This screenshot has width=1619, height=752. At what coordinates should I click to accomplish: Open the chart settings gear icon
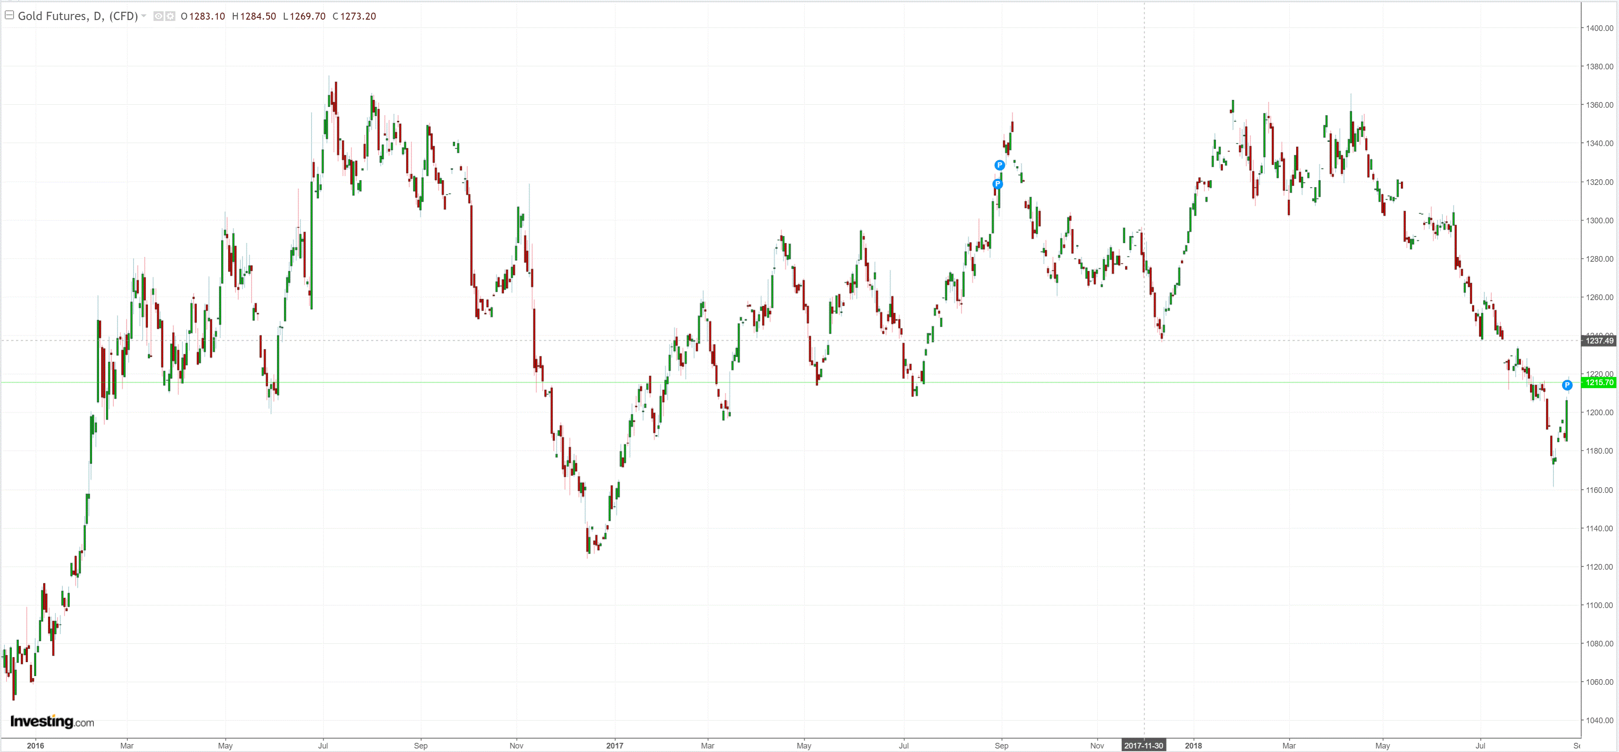(171, 16)
